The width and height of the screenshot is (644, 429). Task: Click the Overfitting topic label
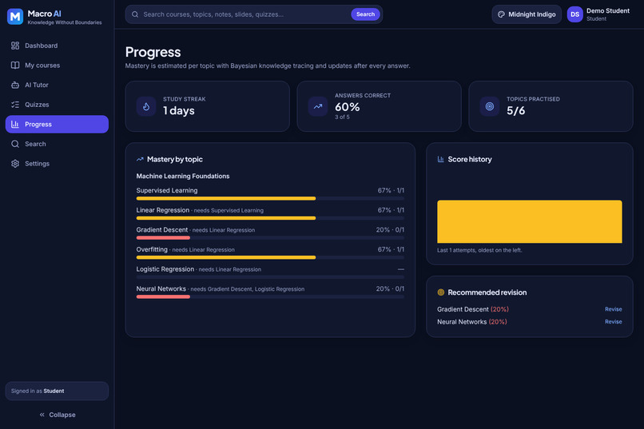[152, 249]
